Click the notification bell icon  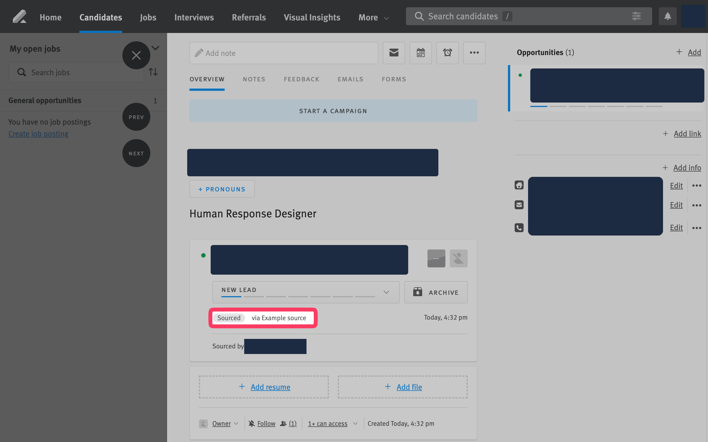click(x=667, y=16)
